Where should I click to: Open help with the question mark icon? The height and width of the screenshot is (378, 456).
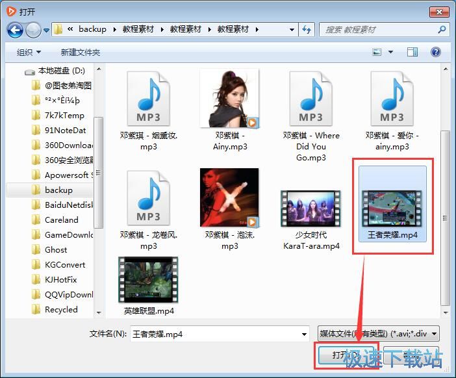[435, 52]
